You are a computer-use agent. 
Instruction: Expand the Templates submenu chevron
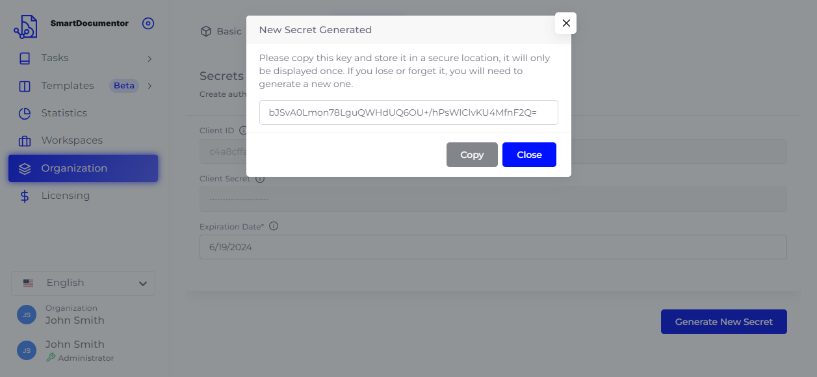(x=149, y=86)
